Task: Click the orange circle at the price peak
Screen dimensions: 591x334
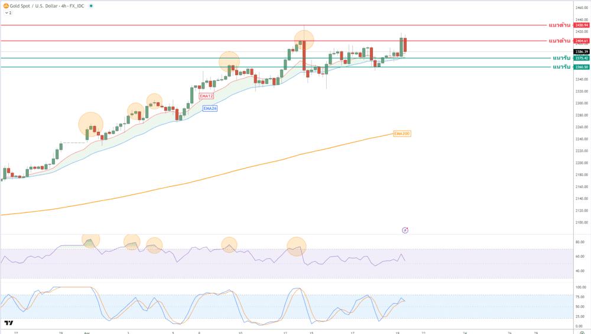Action: [304, 40]
